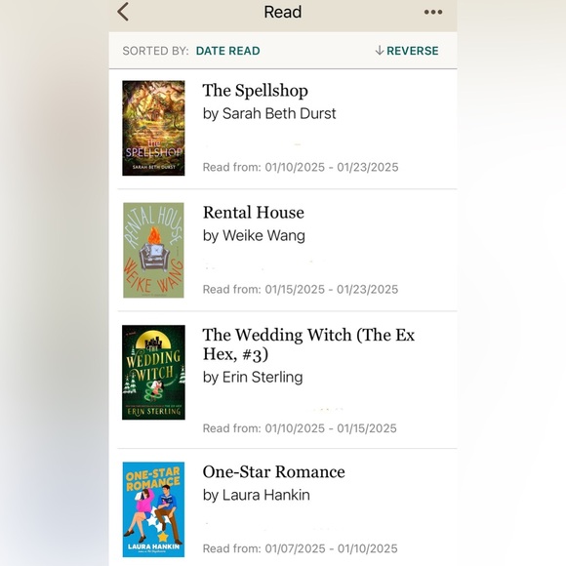Tap the reverse sort arrow icon
Screen dimensions: 566x566
click(x=379, y=51)
